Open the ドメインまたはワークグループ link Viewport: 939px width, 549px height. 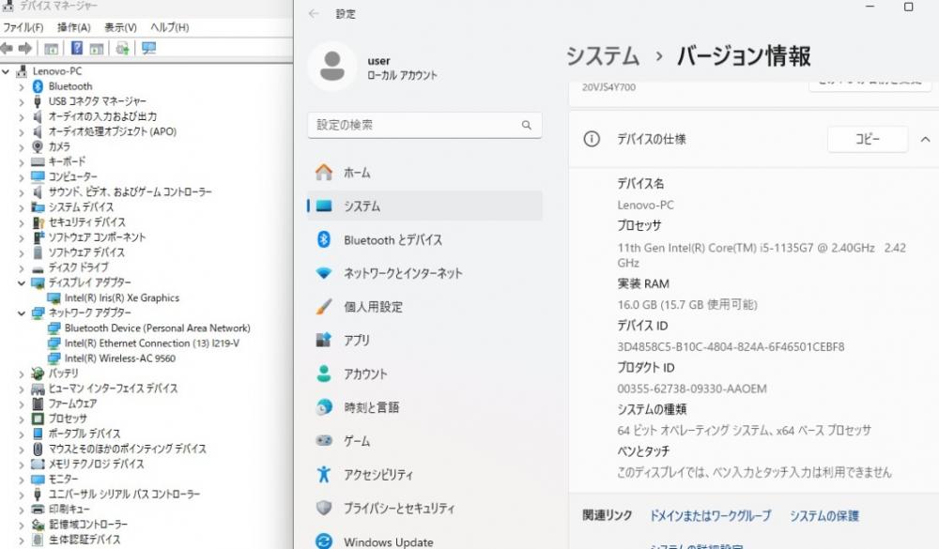pos(710,515)
